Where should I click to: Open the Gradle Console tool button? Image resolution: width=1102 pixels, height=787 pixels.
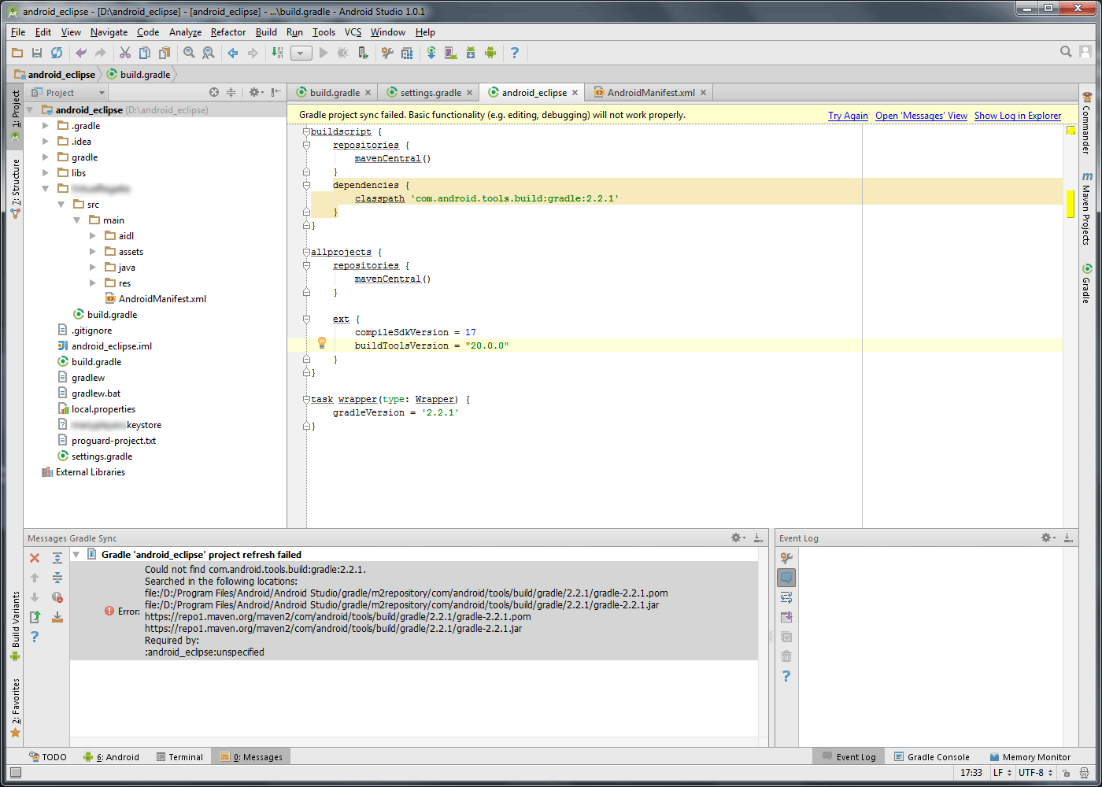(x=931, y=757)
